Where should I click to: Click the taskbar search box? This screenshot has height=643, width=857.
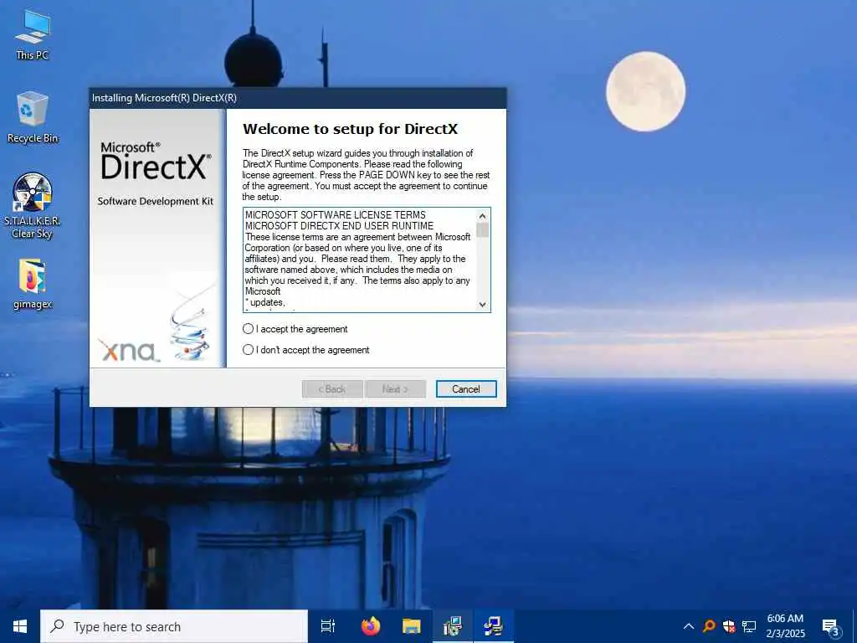coord(174,626)
